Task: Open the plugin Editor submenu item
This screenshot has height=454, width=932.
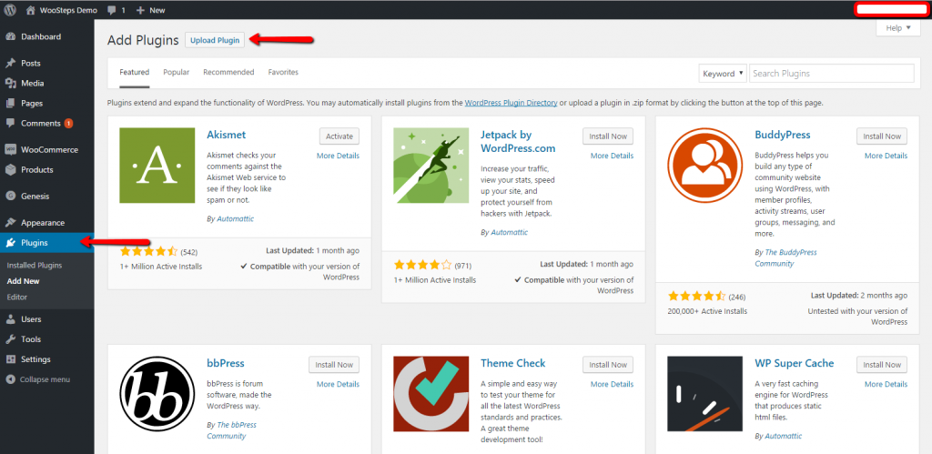Action: 17,298
